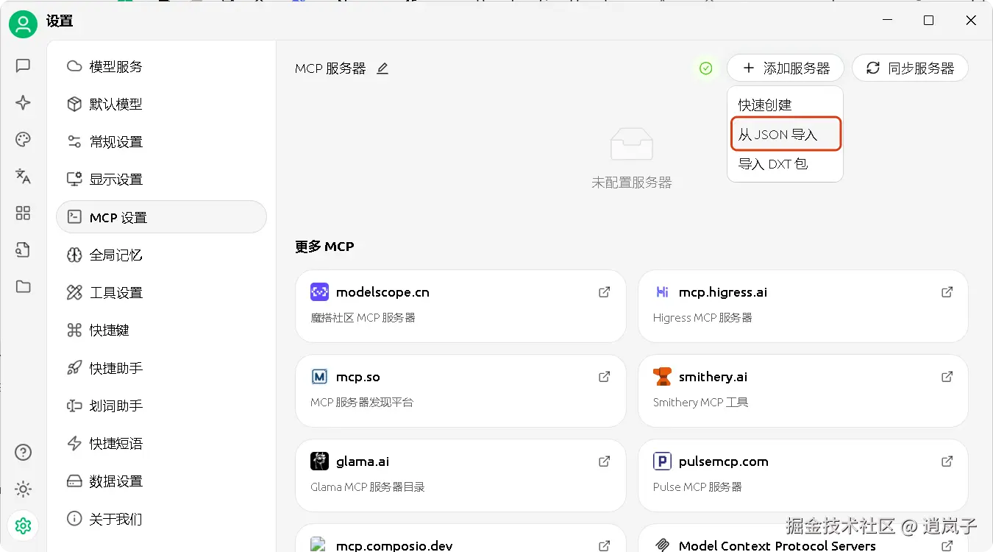Open 数据设置 settings
The height and width of the screenshot is (552, 993).
pos(161,481)
